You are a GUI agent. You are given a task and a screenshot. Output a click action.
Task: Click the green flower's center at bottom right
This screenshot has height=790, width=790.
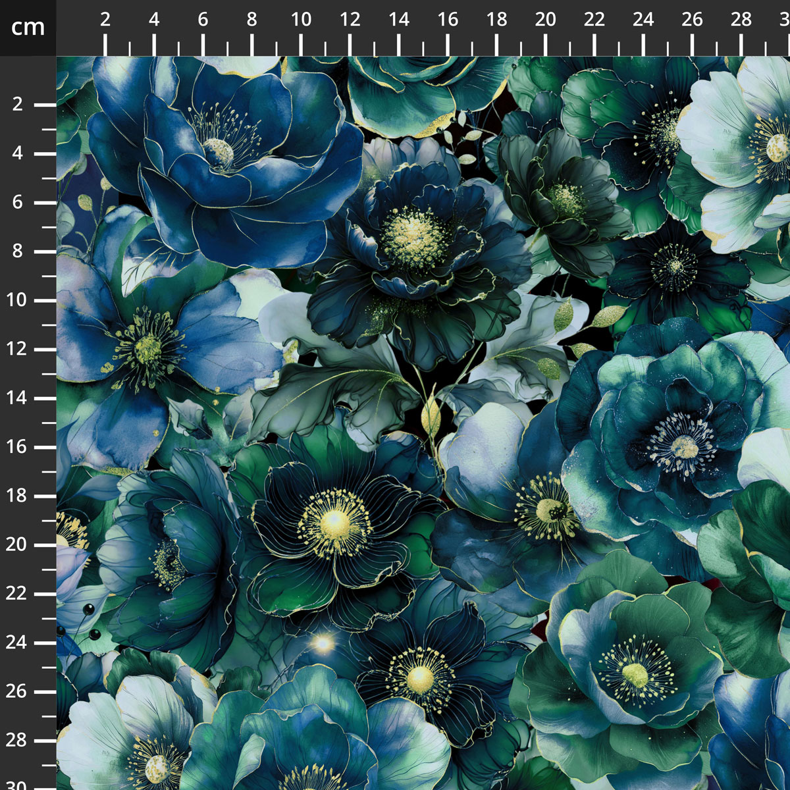(x=635, y=673)
